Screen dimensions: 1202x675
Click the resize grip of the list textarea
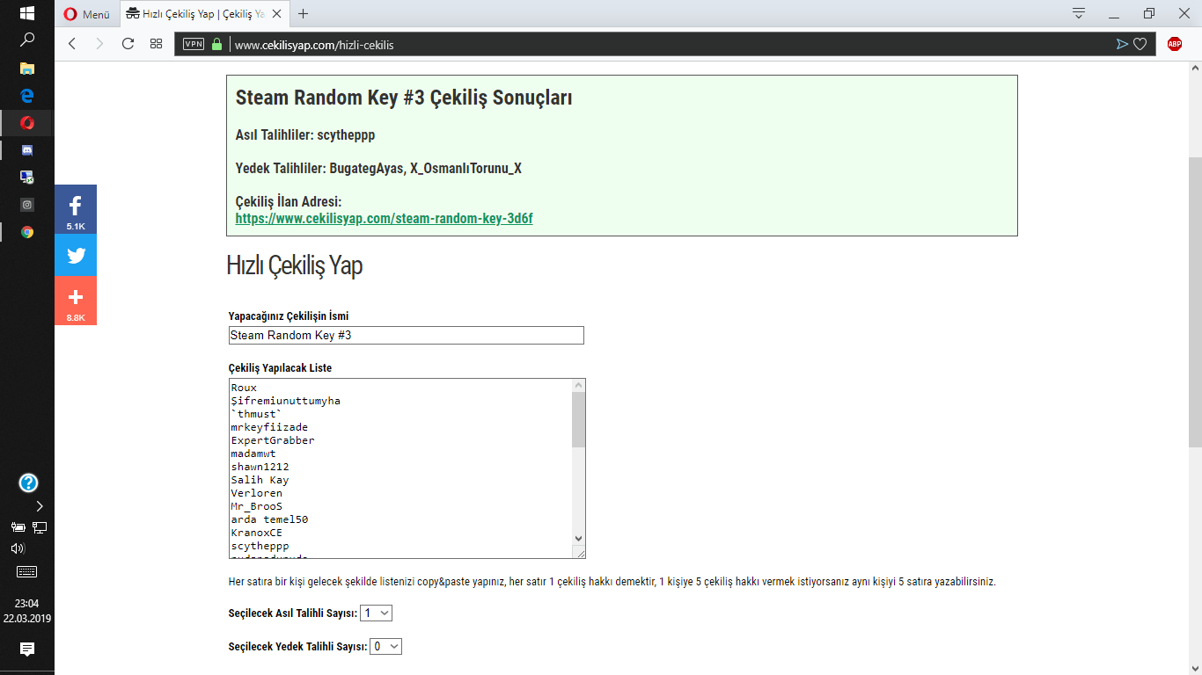coord(579,552)
